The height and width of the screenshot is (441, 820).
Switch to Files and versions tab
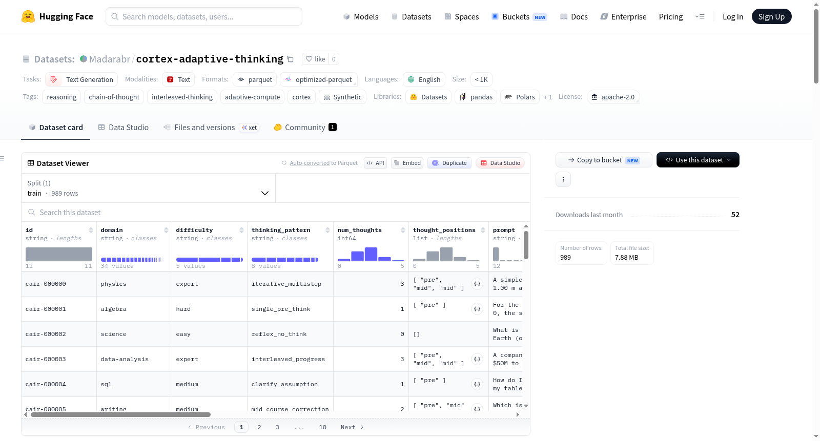coord(211,127)
